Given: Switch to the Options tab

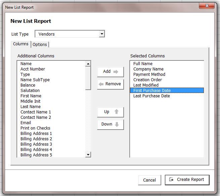Looking at the screenshot, I should pos(40,44).
